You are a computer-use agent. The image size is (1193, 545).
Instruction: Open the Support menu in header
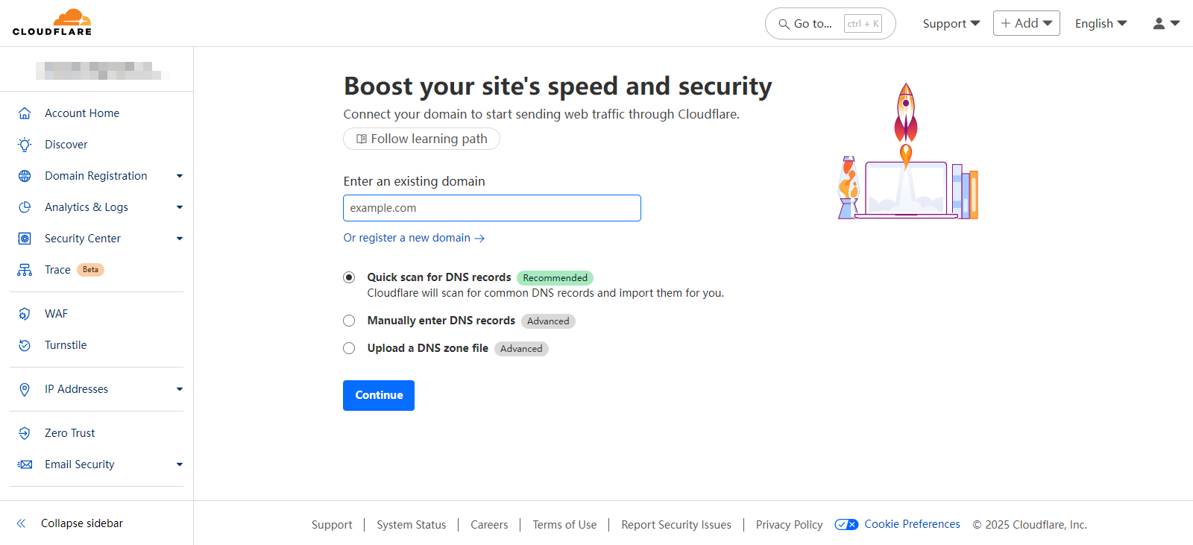[x=951, y=24]
